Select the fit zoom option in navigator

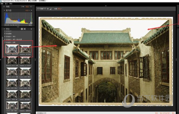coord(27,7)
